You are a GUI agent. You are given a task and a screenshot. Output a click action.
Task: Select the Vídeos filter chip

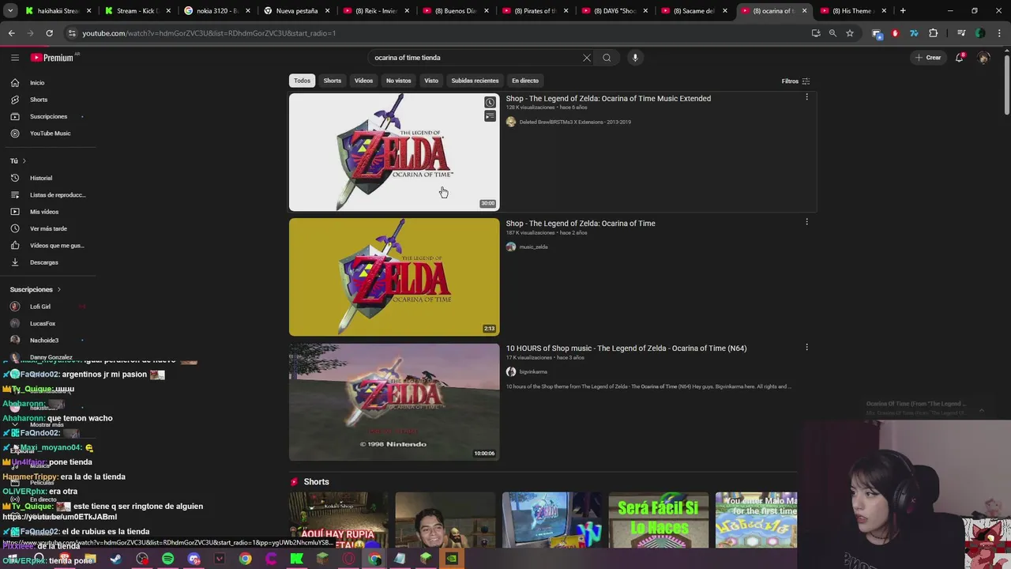(363, 81)
